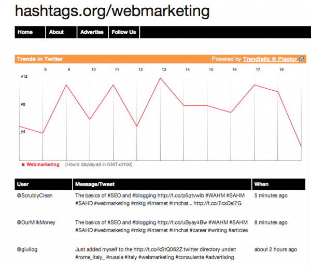
Task: Open the Home menu item
Action: 30,32
